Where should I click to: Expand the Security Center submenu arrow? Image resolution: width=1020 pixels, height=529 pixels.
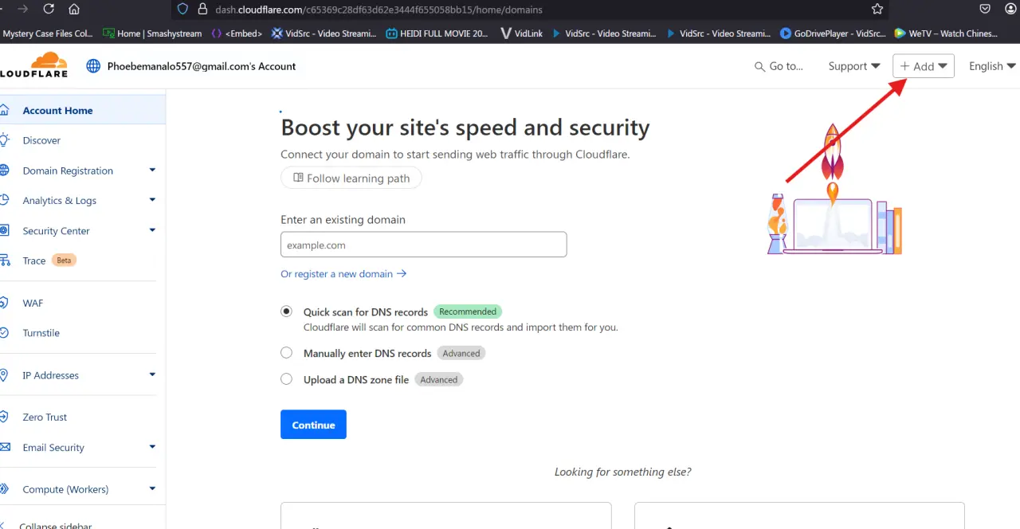(x=152, y=230)
